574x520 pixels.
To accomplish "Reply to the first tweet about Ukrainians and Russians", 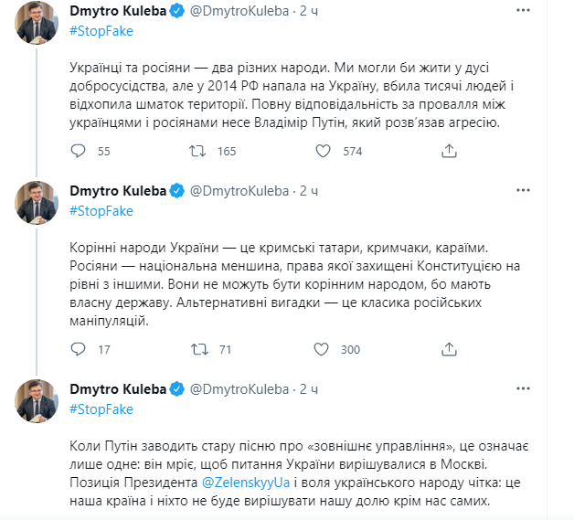I will [79, 151].
